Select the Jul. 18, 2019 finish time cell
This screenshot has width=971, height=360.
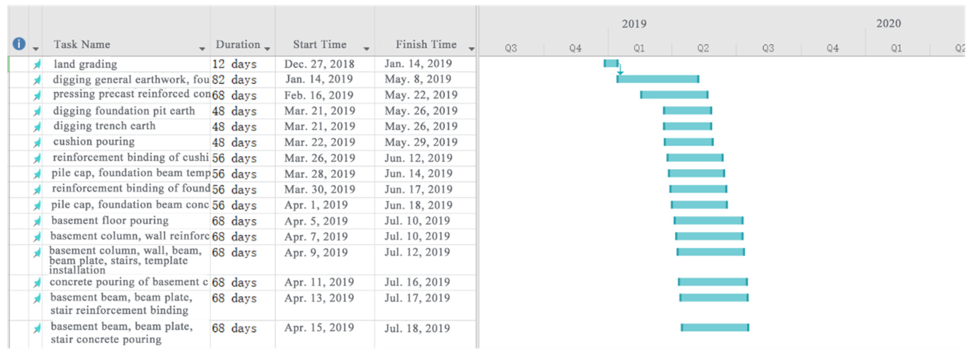pos(417,328)
